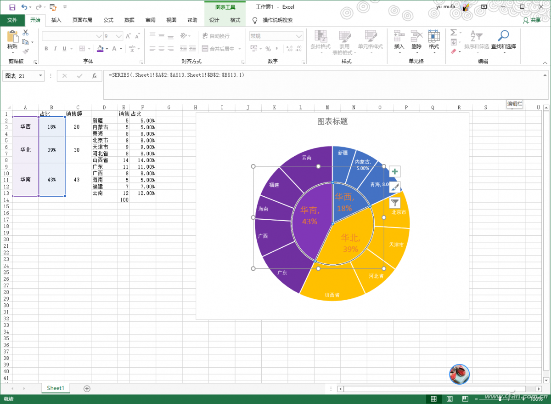This screenshot has width=551, height=404.
Task: Open the font name dropdown
Action: [x=99, y=36]
